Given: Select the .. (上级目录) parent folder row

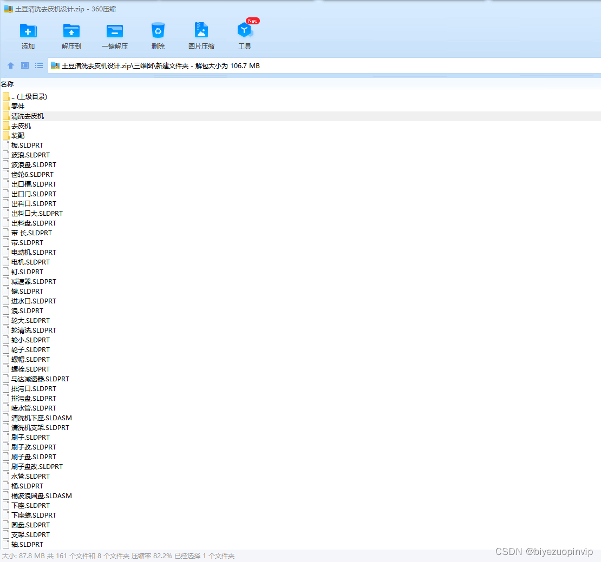Looking at the screenshot, I should (x=29, y=96).
